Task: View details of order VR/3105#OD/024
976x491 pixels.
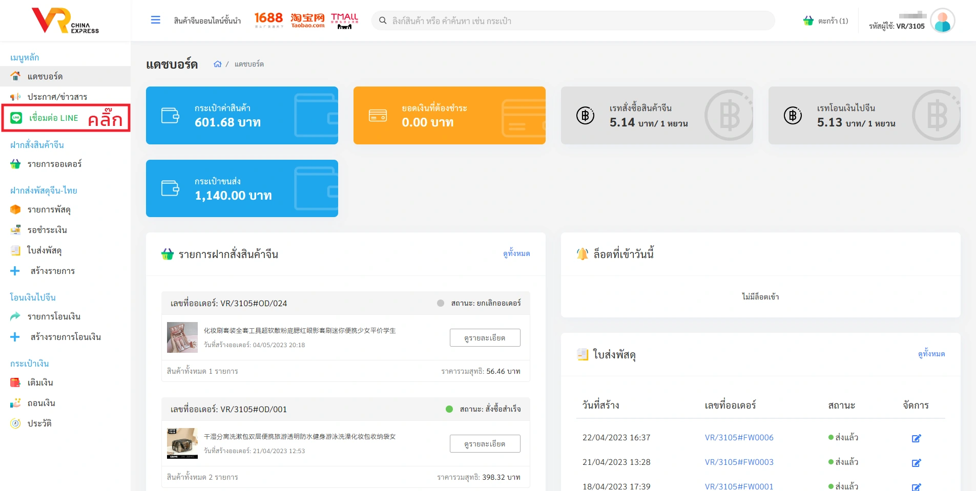Action: (x=485, y=338)
